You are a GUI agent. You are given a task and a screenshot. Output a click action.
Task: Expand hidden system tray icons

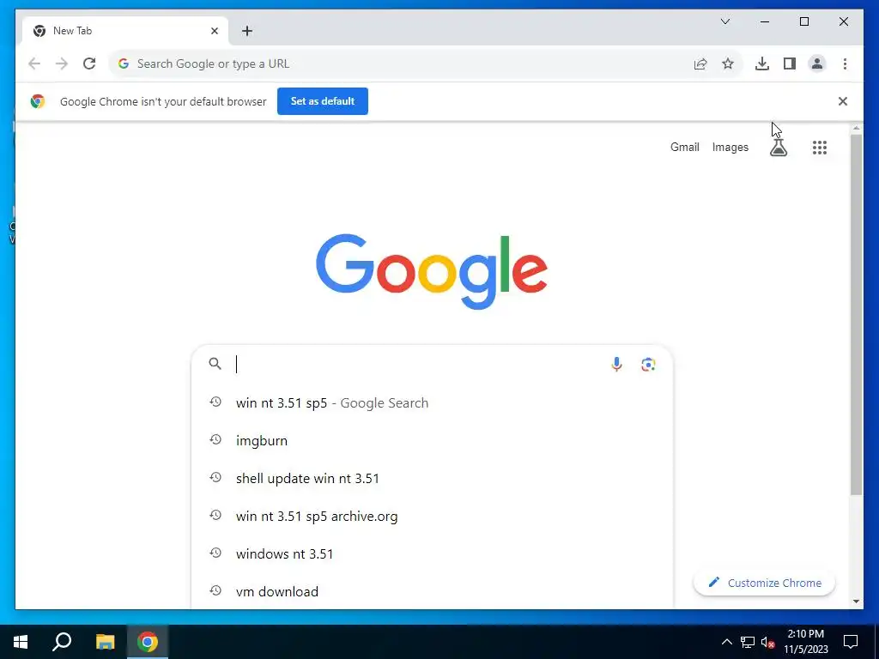point(726,642)
